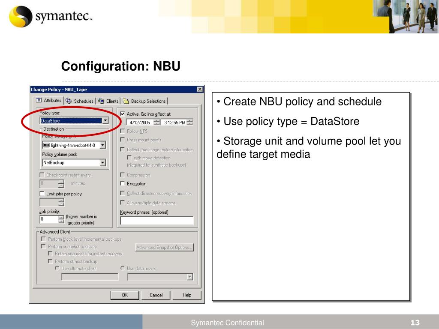Enable the Compression checkbox
The height and width of the screenshot is (329, 439).
point(122,175)
